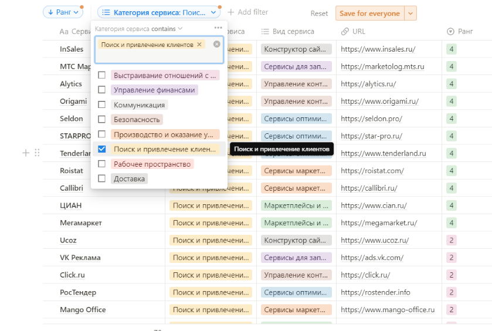Open the megamarket.ru link

coord(379,223)
